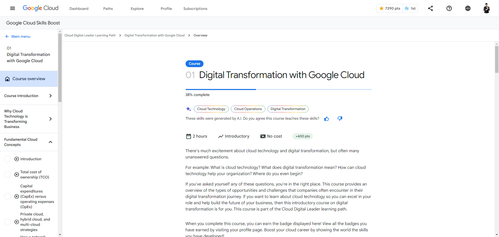499x237 pixels.
Task: Open the hamburger navigation menu
Action: (x=12, y=8)
